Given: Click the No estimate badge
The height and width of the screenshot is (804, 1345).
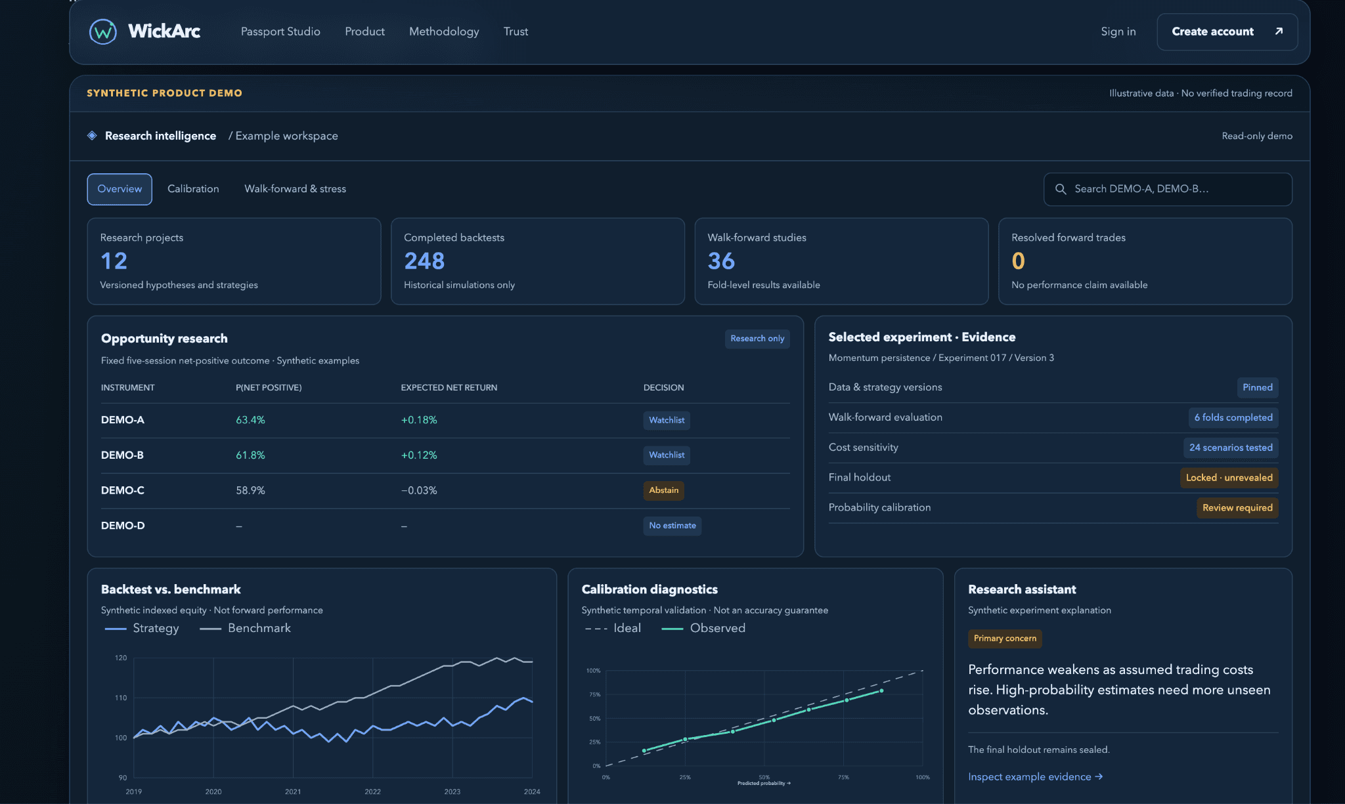Looking at the screenshot, I should [672, 526].
